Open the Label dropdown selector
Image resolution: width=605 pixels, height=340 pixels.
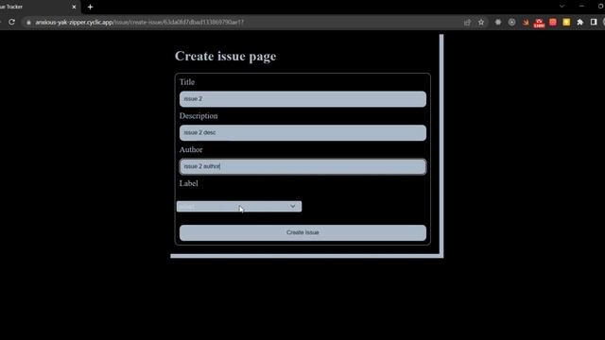[x=239, y=207]
